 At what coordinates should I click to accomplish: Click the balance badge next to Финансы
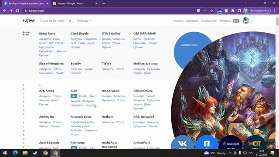236,21
